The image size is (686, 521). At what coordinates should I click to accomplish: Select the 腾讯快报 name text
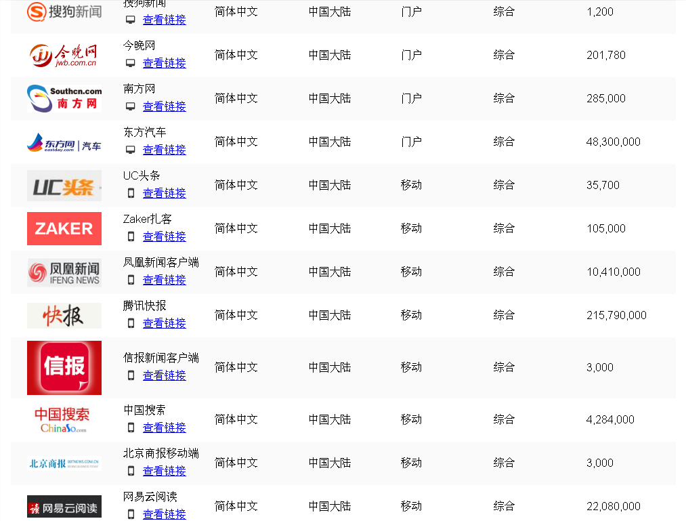pos(145,306)
